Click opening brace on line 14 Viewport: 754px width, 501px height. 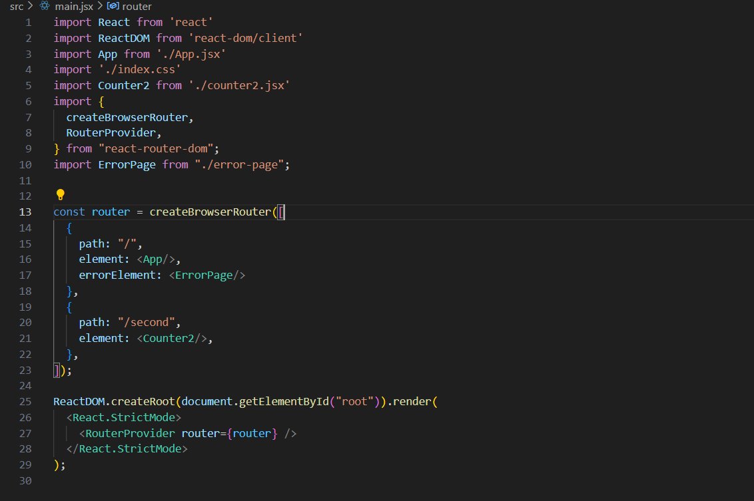pyautogui.click(x=69, y=228)
